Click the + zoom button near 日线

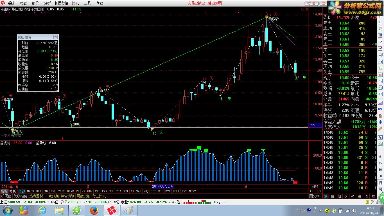311,191
